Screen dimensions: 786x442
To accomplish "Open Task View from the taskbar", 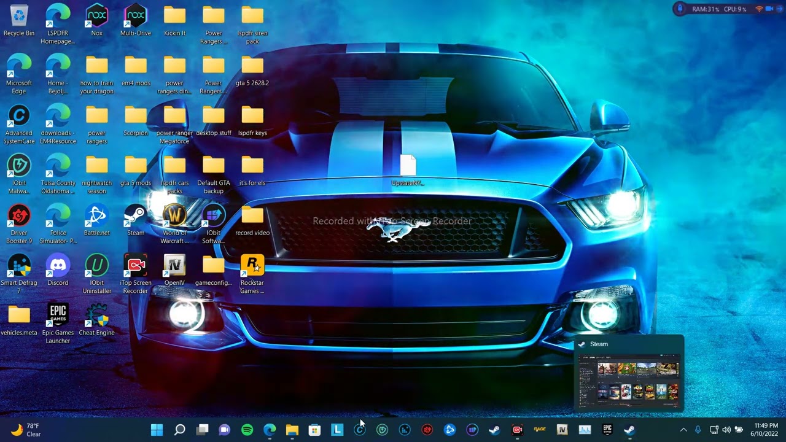I will [202, 430].
